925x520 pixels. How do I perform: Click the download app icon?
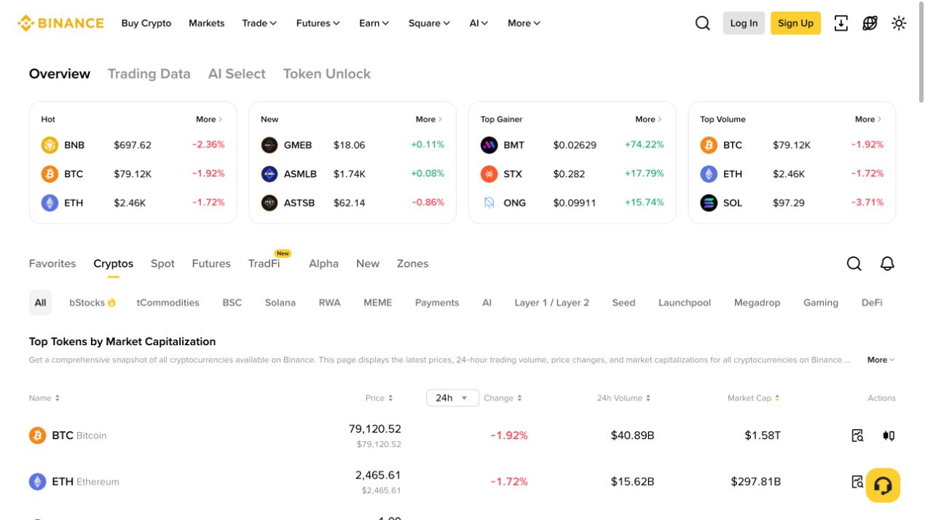coord(841,23)
